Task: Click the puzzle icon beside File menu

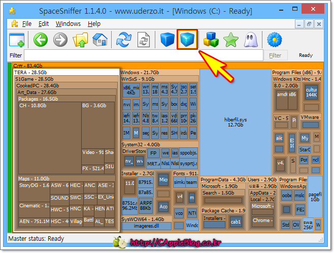Action: click(x=15, y=23)
